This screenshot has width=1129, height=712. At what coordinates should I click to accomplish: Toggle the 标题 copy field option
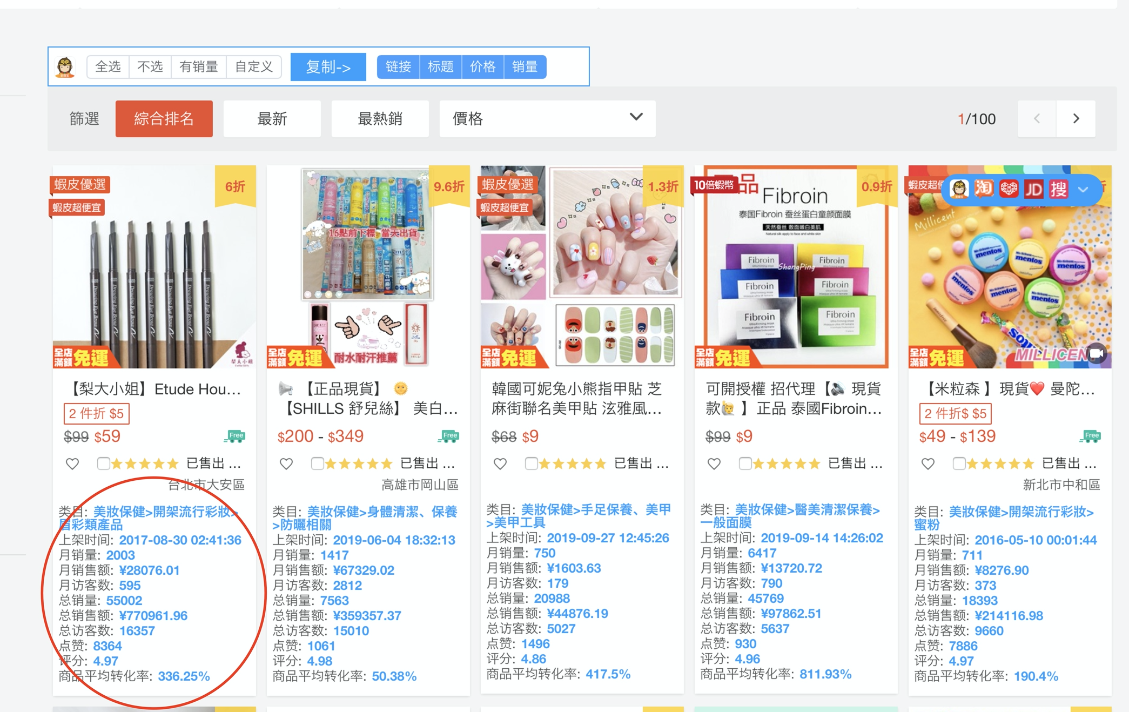pyautogui.click(x=441, y=67)
